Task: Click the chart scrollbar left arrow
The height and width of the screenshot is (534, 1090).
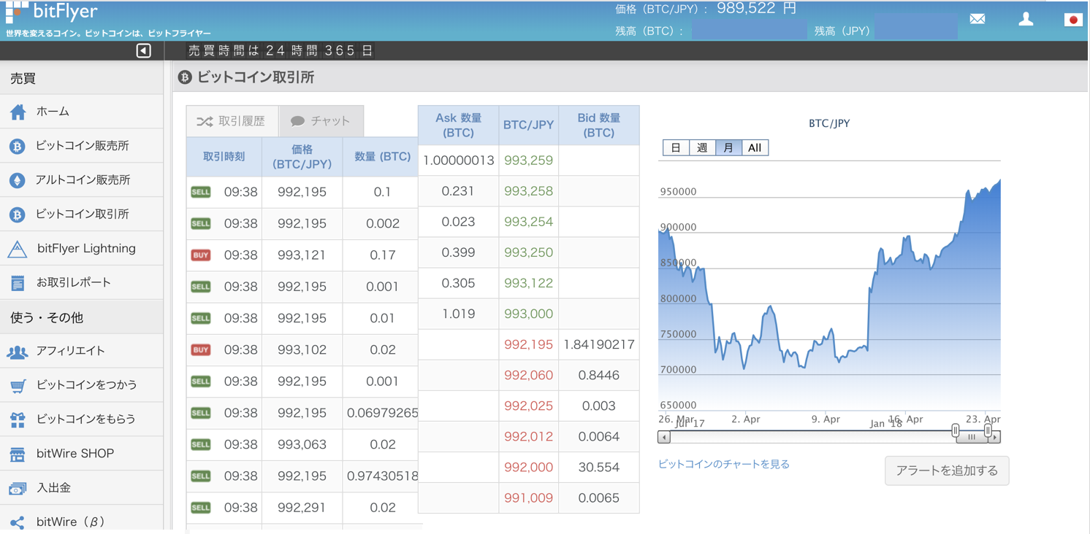Action: coord(664,438)
